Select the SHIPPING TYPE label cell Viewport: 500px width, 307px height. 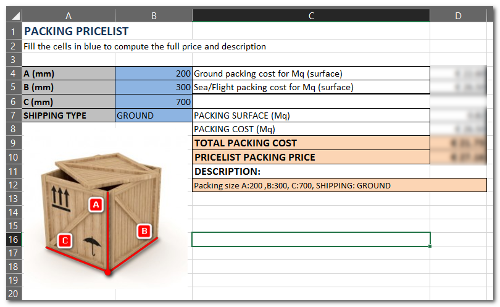pyautogui.click(x=69, y=116)
